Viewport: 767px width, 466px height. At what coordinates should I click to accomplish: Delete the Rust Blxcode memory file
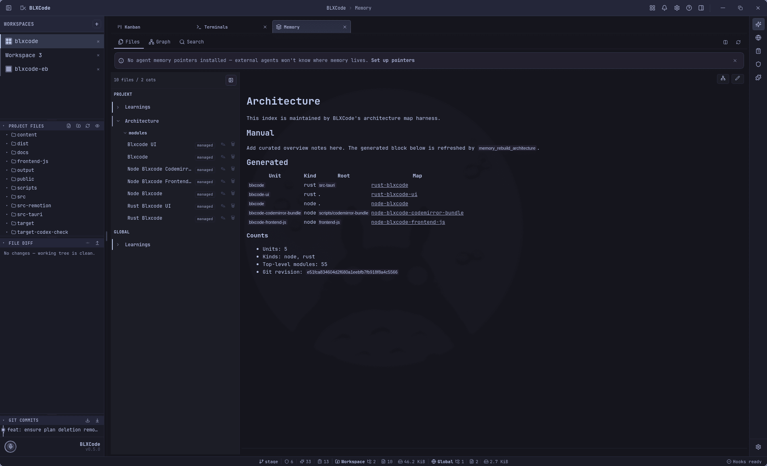pyautogui.click(x=233, y=218)
